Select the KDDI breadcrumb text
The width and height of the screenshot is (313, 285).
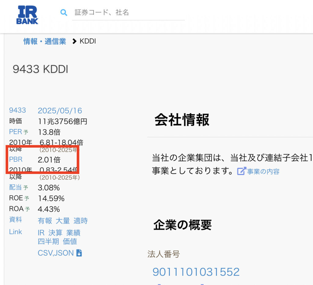tap(88, 41)
